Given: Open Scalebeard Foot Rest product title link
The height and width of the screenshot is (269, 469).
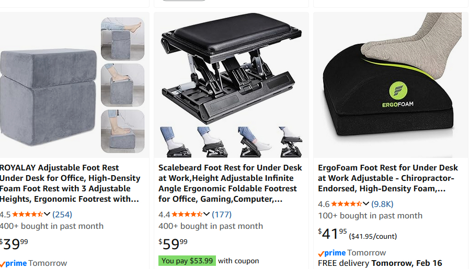Looking at the screenshot, I should click(230, 183).
